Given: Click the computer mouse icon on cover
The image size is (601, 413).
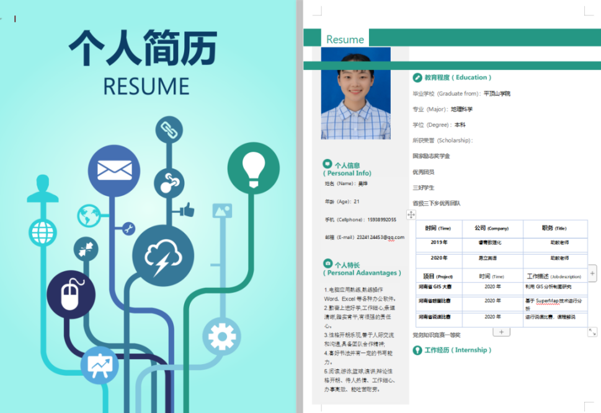Looking at the screenshot, I should point(70,294).
